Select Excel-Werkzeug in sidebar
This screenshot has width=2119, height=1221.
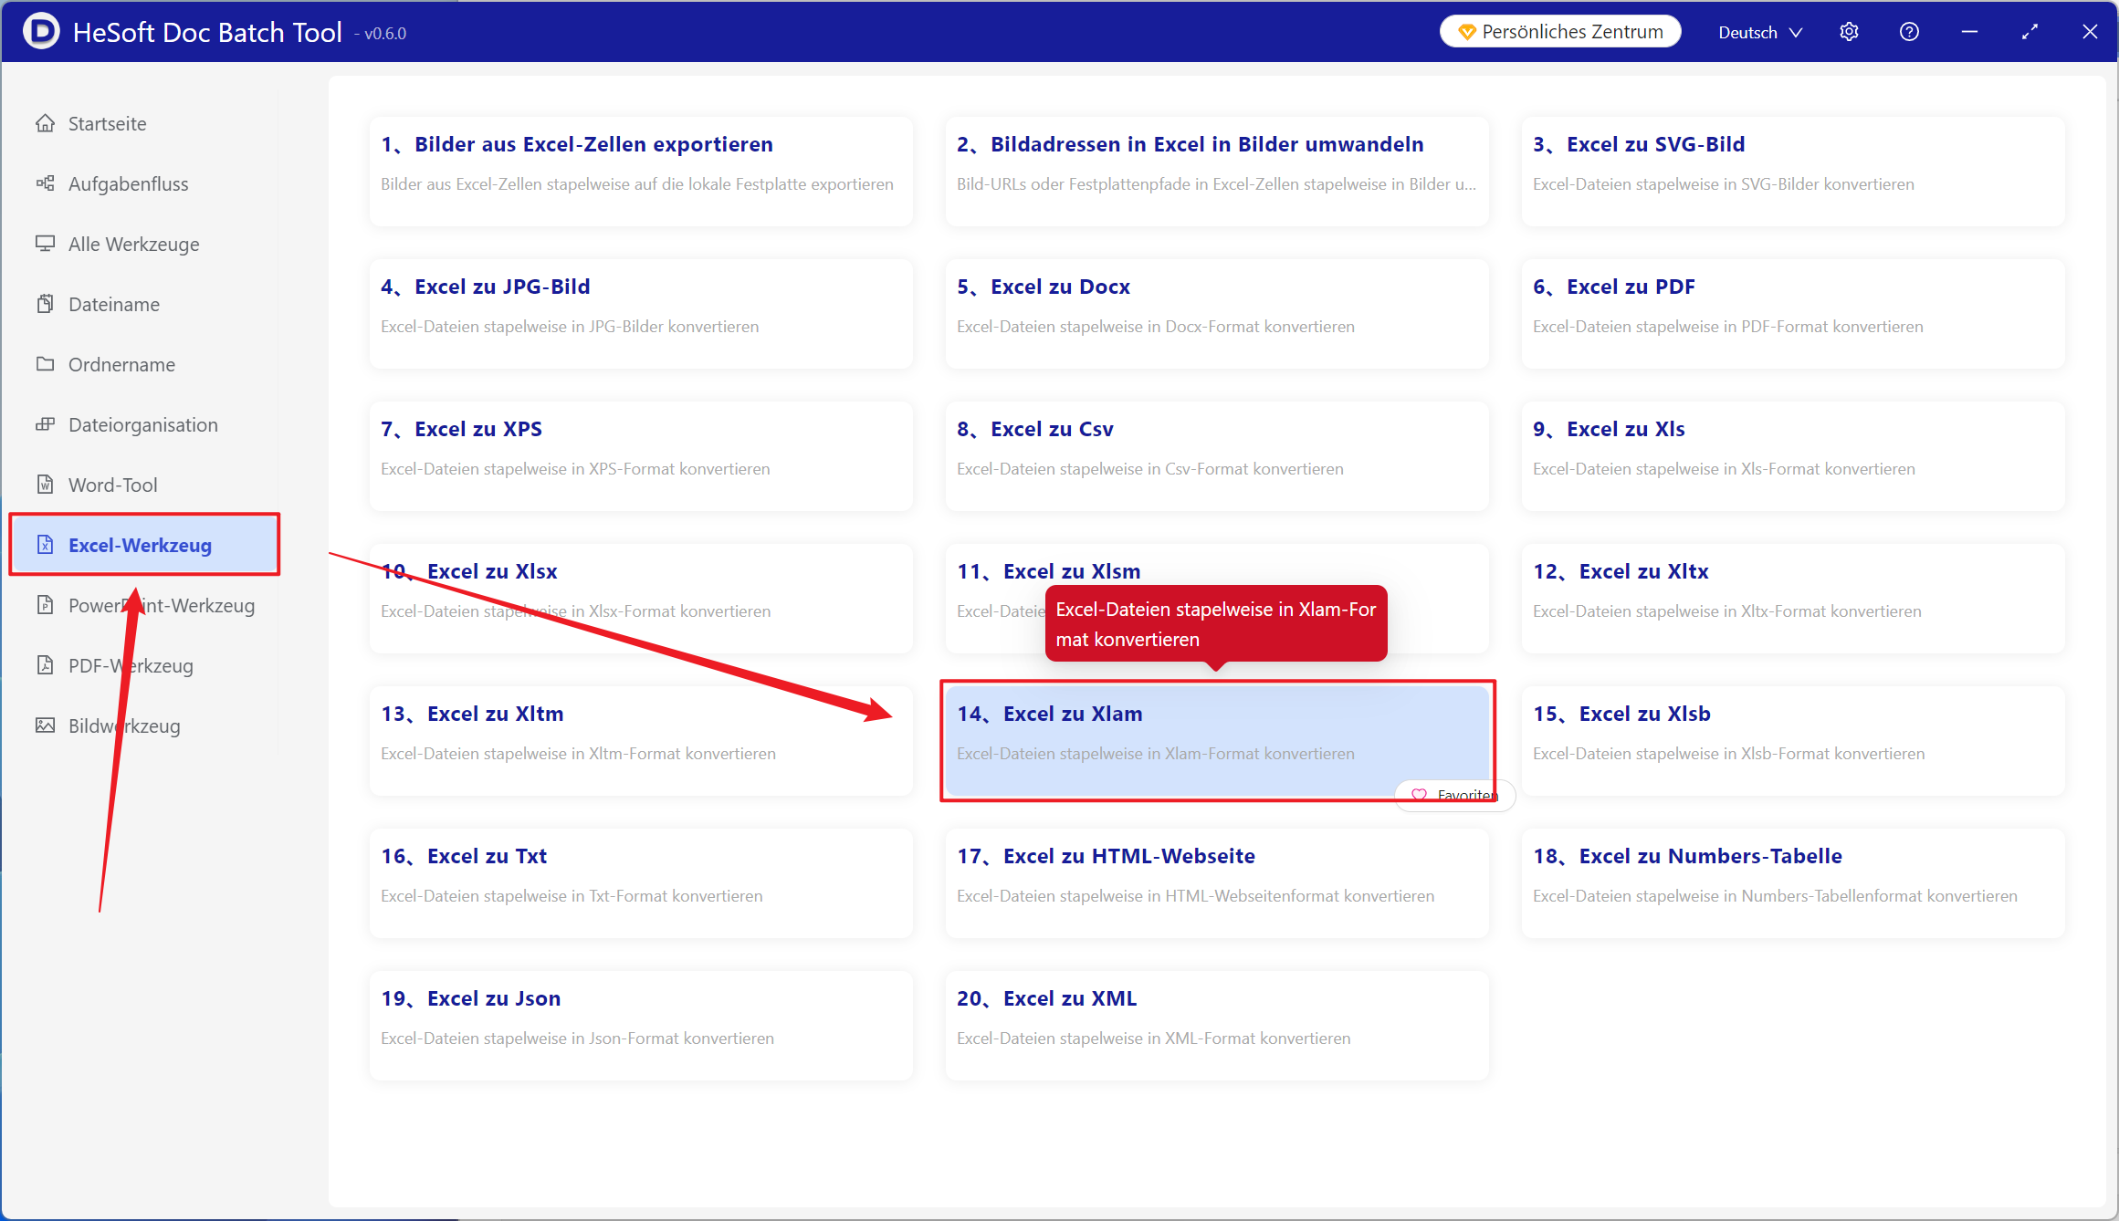[144, 545]
